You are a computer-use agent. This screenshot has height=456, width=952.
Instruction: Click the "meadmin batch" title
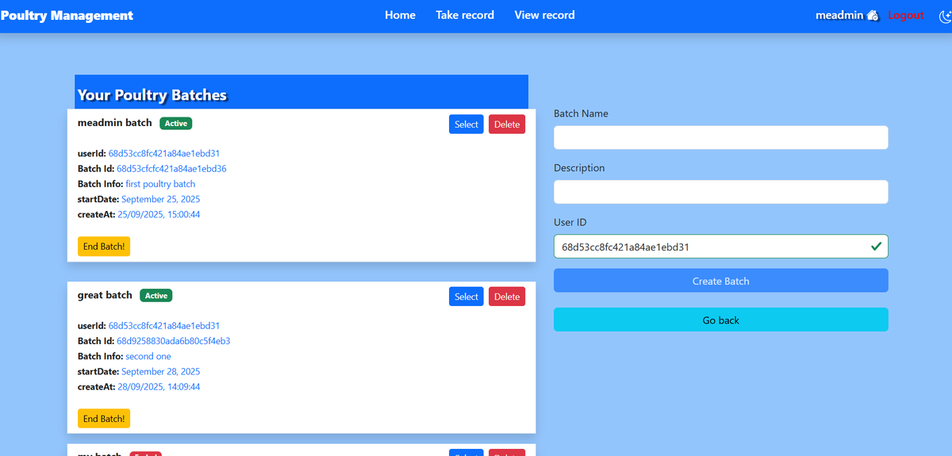tap(115, 123)
